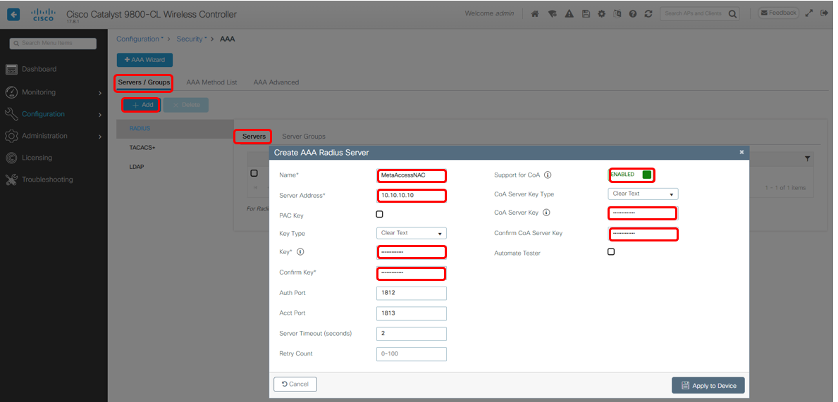Open alerts warning triangle icon

569,14
